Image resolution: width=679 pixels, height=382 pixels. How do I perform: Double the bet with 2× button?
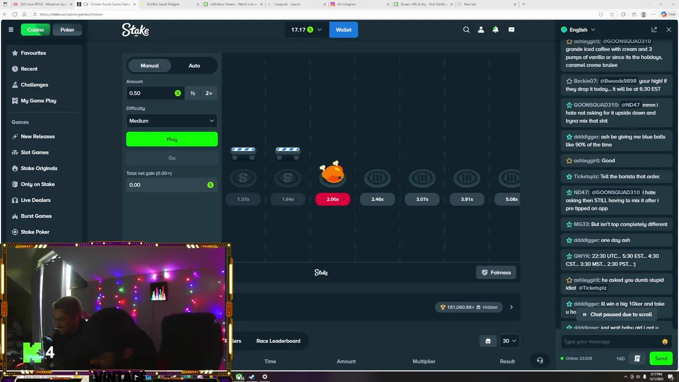(209, 93)
